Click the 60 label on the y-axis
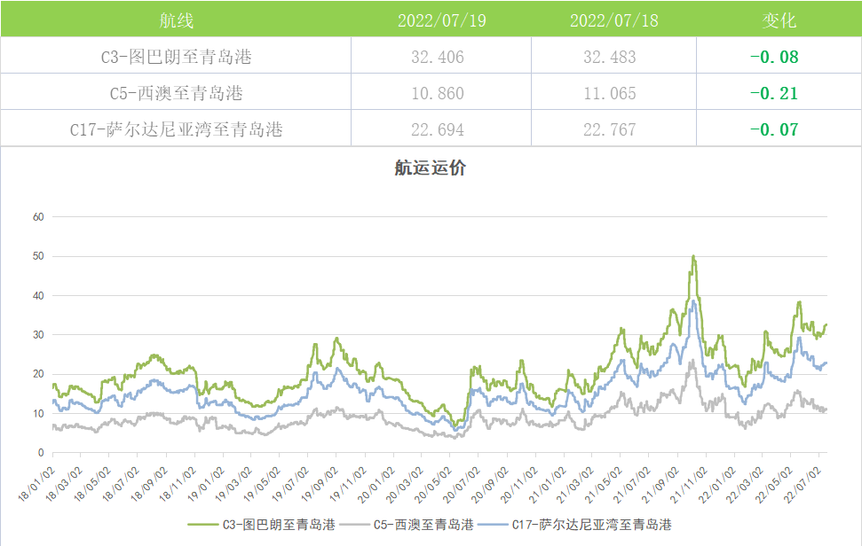Image resolution: width=862 pixels, height=546 pixels. 38,216
